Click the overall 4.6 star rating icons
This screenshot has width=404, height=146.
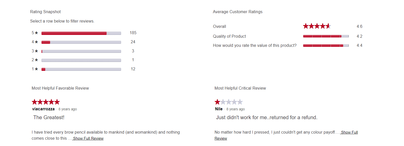click(x=317, y=26)
